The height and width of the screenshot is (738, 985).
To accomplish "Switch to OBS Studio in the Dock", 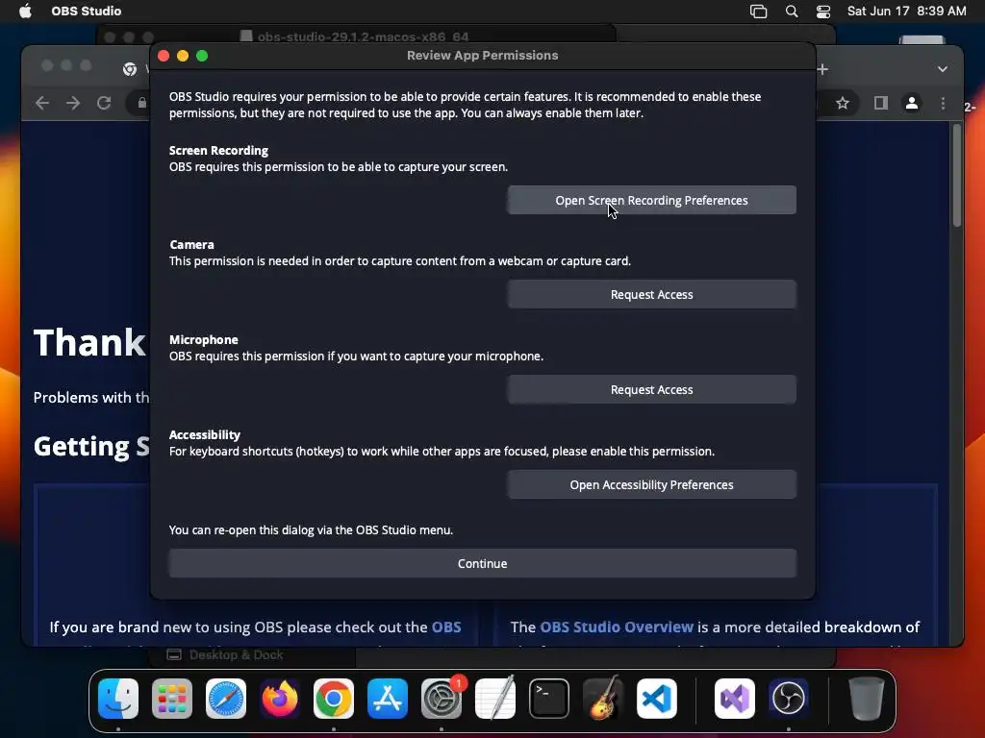I will (x=789, y=699).
